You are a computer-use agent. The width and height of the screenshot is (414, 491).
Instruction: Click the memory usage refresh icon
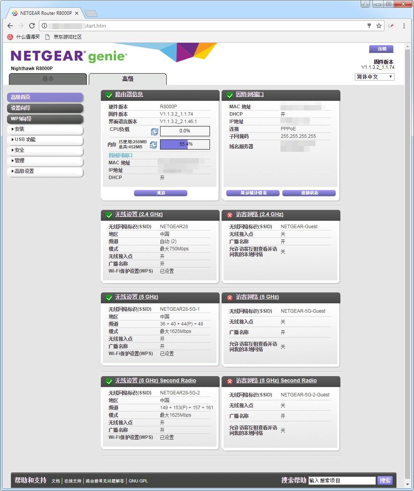pos(153,145)
